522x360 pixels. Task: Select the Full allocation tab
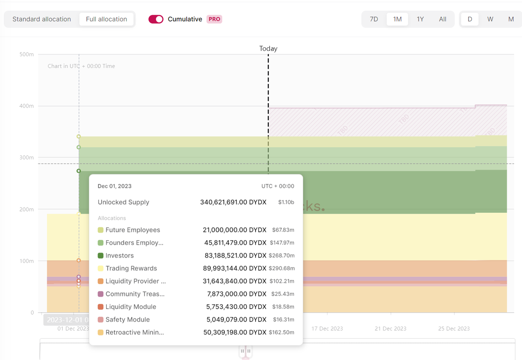coord(106,19)
